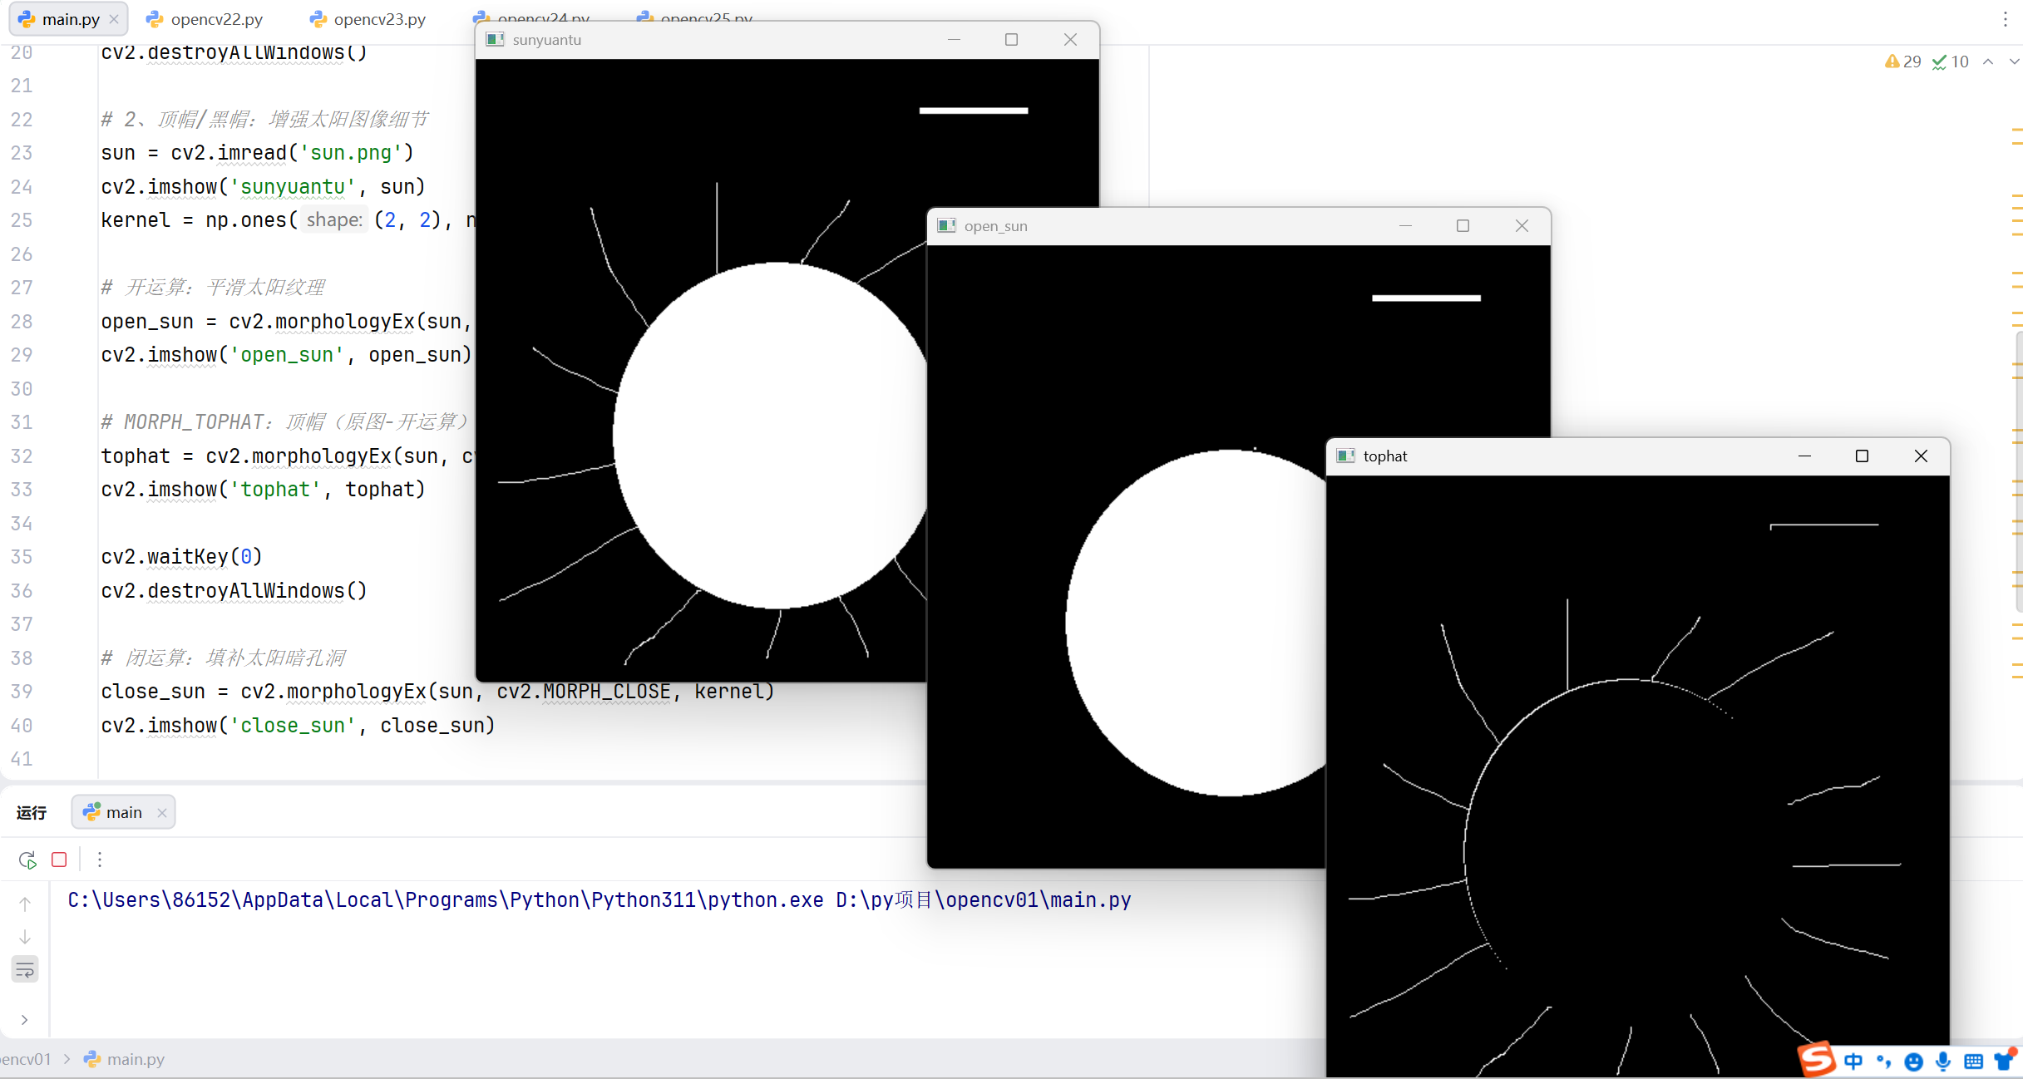
Task: Open Sogou soft keyboard icon
Action: click(1973, 1062)
